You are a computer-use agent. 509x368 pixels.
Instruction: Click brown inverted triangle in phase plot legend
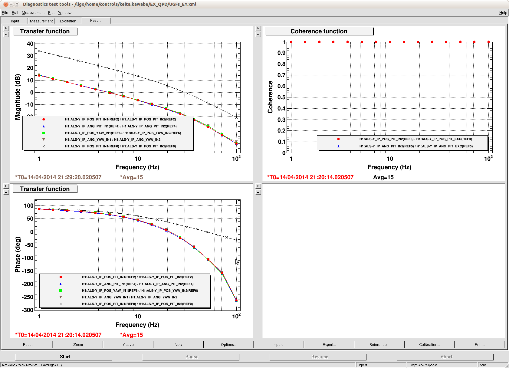coord(61,297)
